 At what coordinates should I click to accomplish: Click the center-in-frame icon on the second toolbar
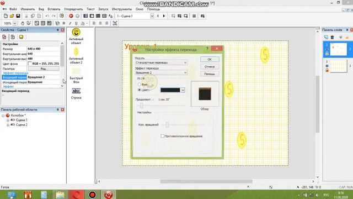(115, 23)
